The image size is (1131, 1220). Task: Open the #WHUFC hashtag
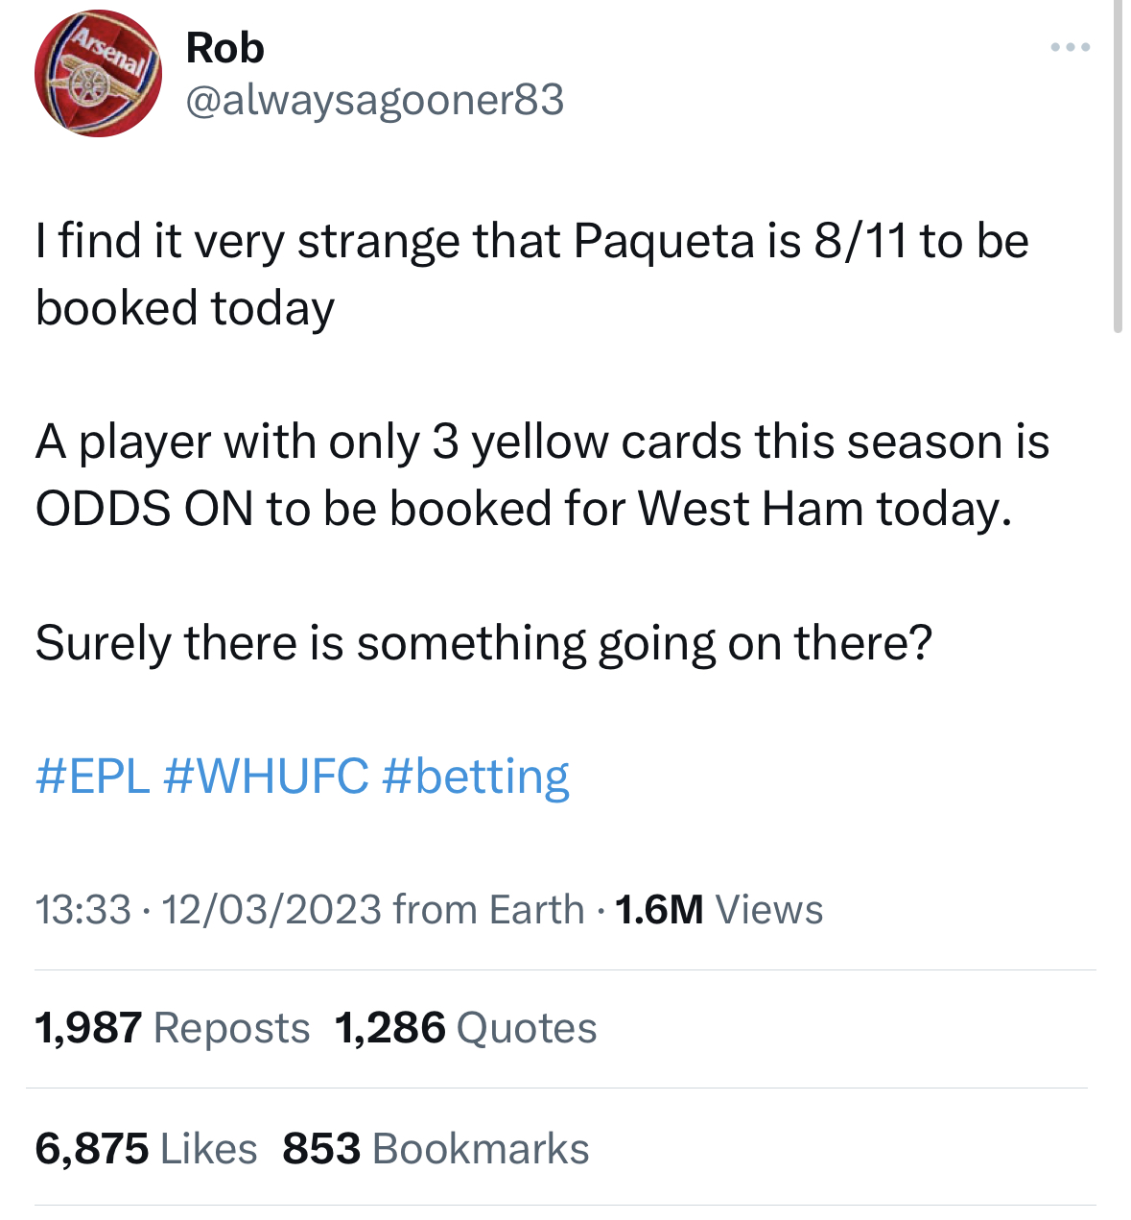[266, 776]
